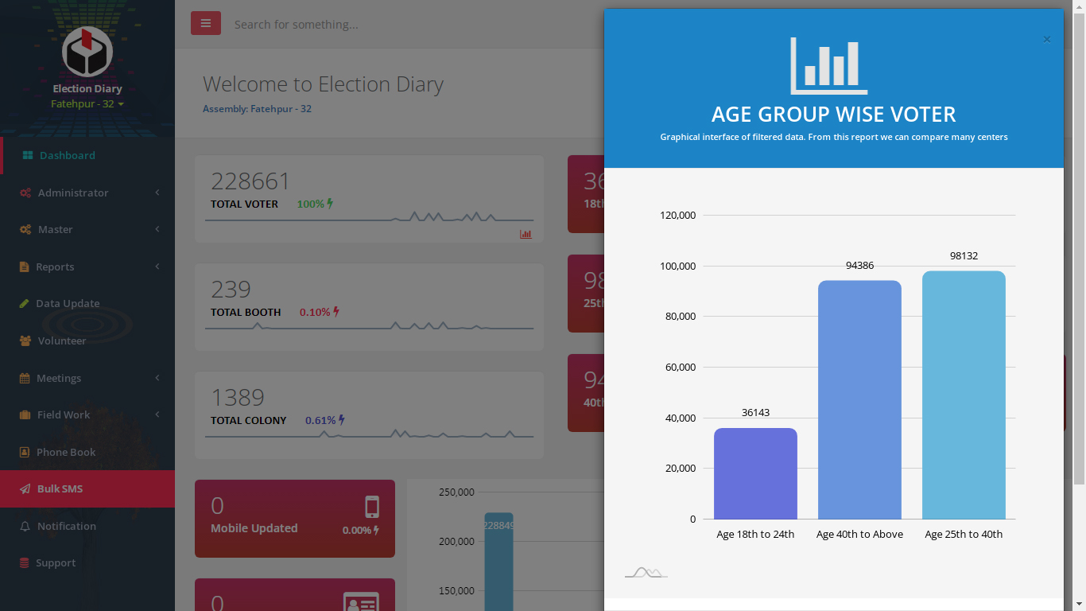Expand the Reports submenu arrow
Image resolution: width=1086 pixels, height=611 pixels.
point(157,267)
